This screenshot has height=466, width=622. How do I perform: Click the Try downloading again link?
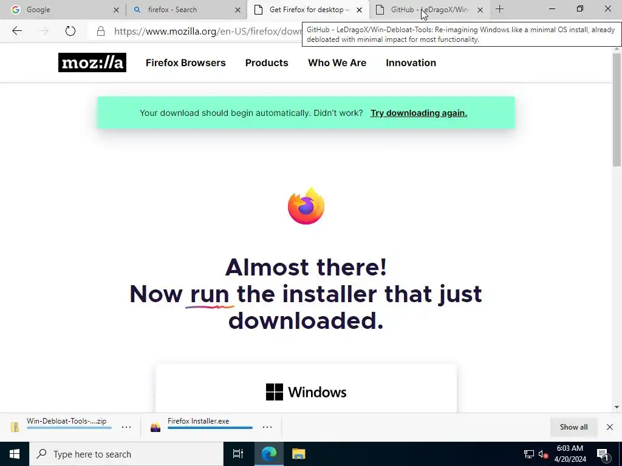[419, 113]
